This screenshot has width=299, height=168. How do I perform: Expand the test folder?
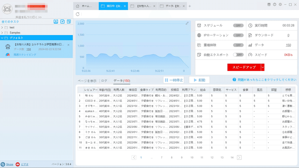pos(2,27)
